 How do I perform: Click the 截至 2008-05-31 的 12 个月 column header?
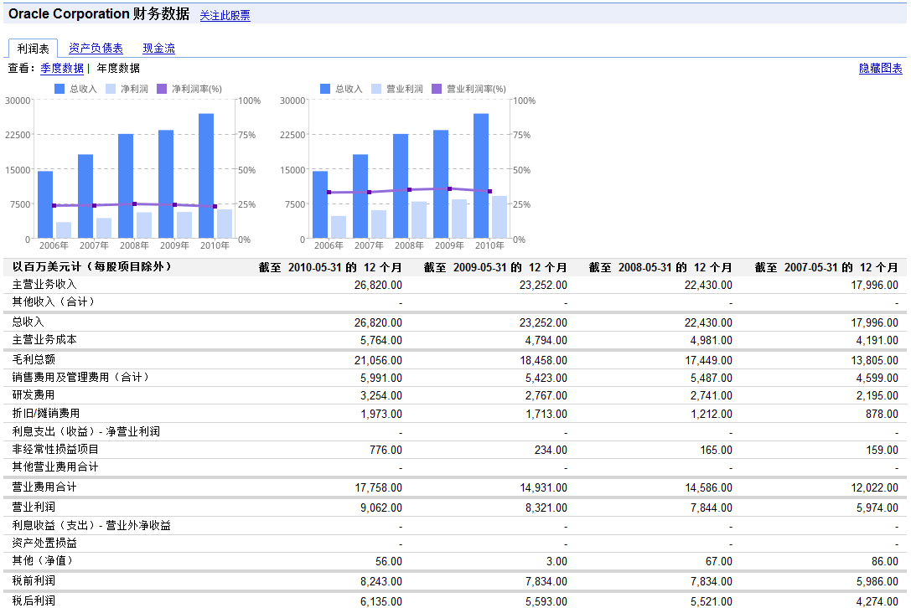(x=660, y=268)
